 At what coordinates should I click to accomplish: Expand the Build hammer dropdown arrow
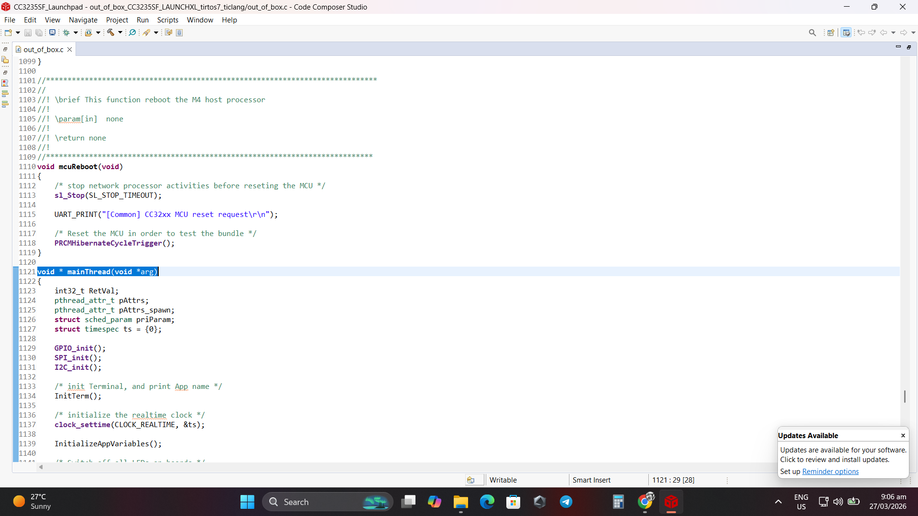coord(120,32)
